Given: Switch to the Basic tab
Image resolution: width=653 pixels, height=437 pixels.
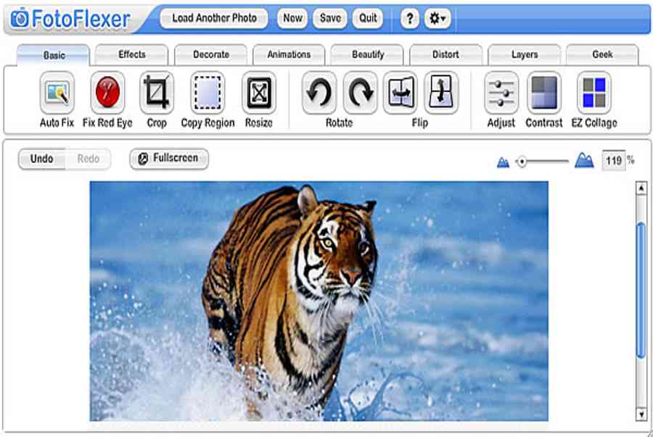Looking at the screenshot, I should click(54, 55).
